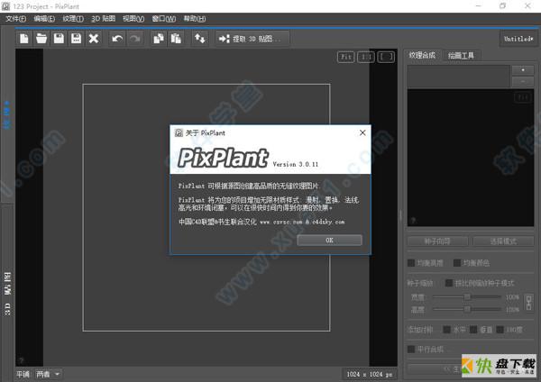Click the 1:1 zoom button above the canvas

[366, 57]
